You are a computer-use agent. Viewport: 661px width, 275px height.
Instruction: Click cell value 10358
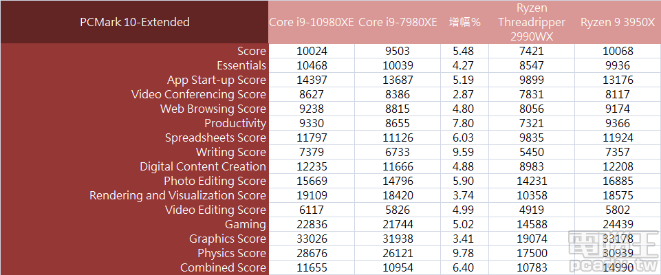tap(532, 195)
